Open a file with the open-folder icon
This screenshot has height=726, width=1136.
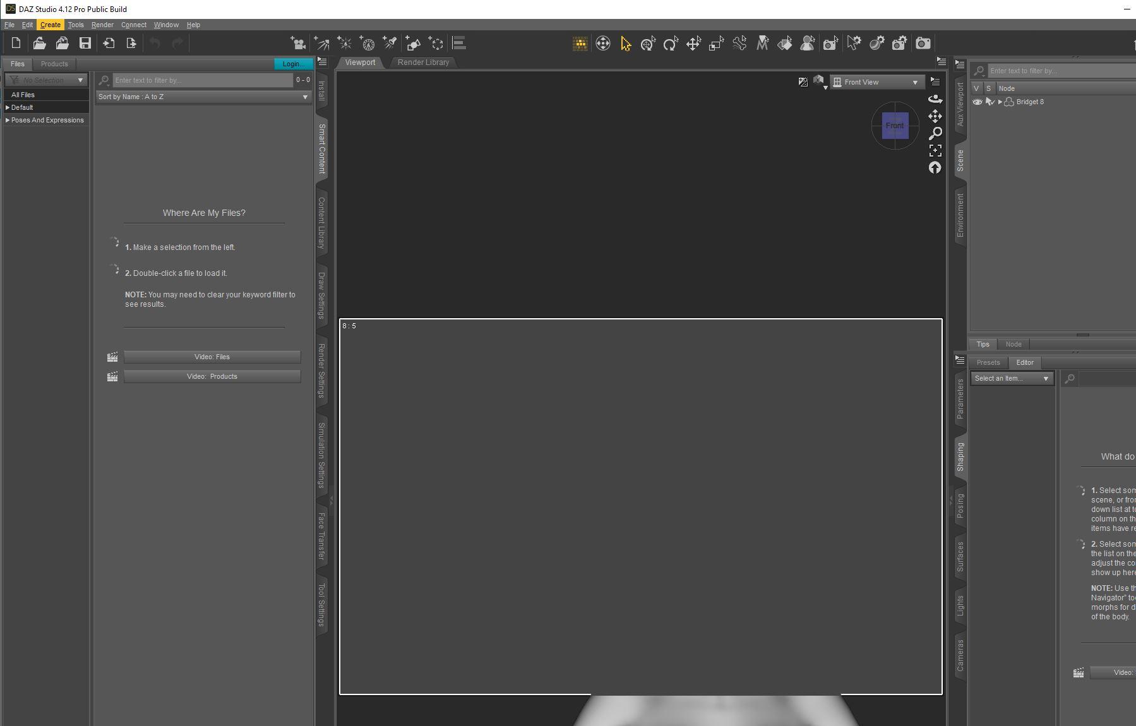click(39, 43)
